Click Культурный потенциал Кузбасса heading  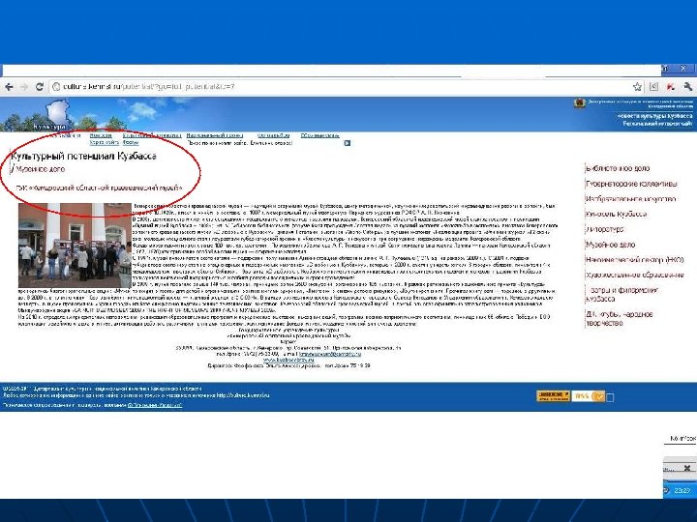click(83, 157)
